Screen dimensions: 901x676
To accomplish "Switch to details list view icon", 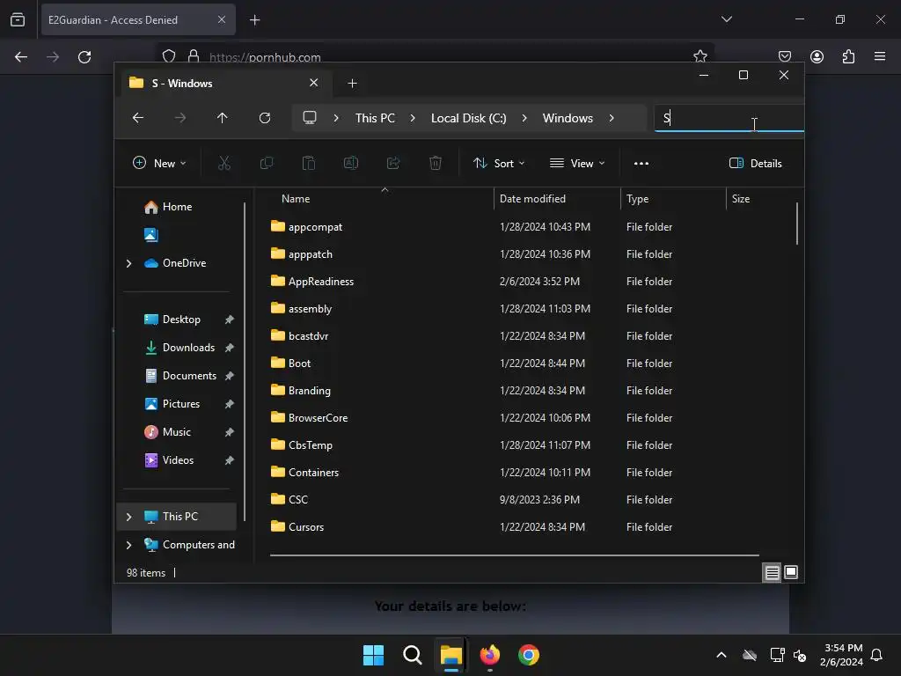I will (x=772, y=572).
